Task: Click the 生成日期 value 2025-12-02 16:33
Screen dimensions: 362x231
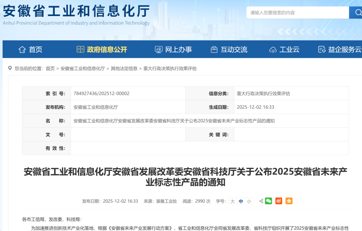Action: click(x=255, y=107)
